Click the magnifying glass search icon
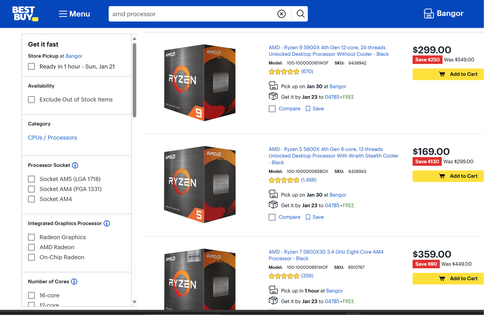The width and height of the screenshot is (484, 315). (x=300, y=14)
